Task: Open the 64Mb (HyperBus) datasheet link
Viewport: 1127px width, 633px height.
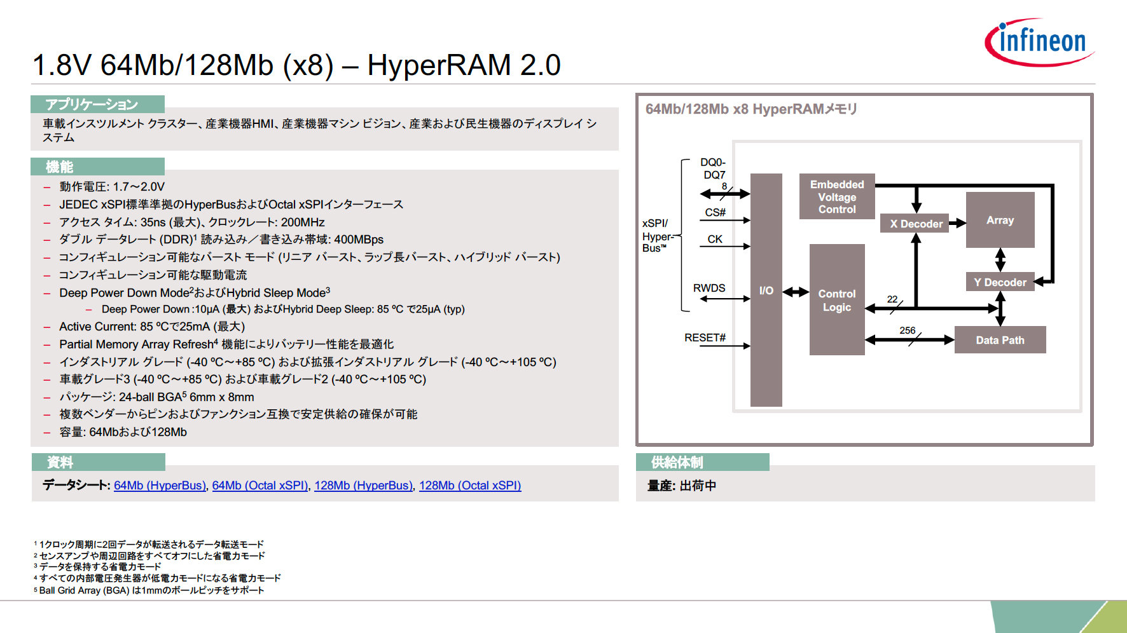Action: [160, 486]
